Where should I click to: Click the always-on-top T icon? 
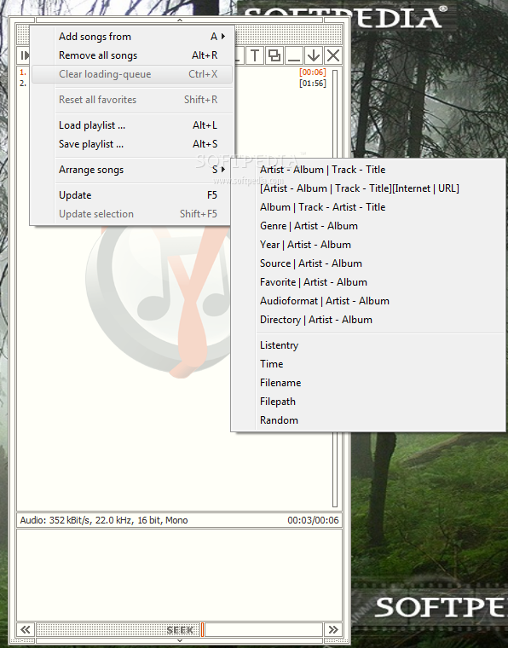255,55
